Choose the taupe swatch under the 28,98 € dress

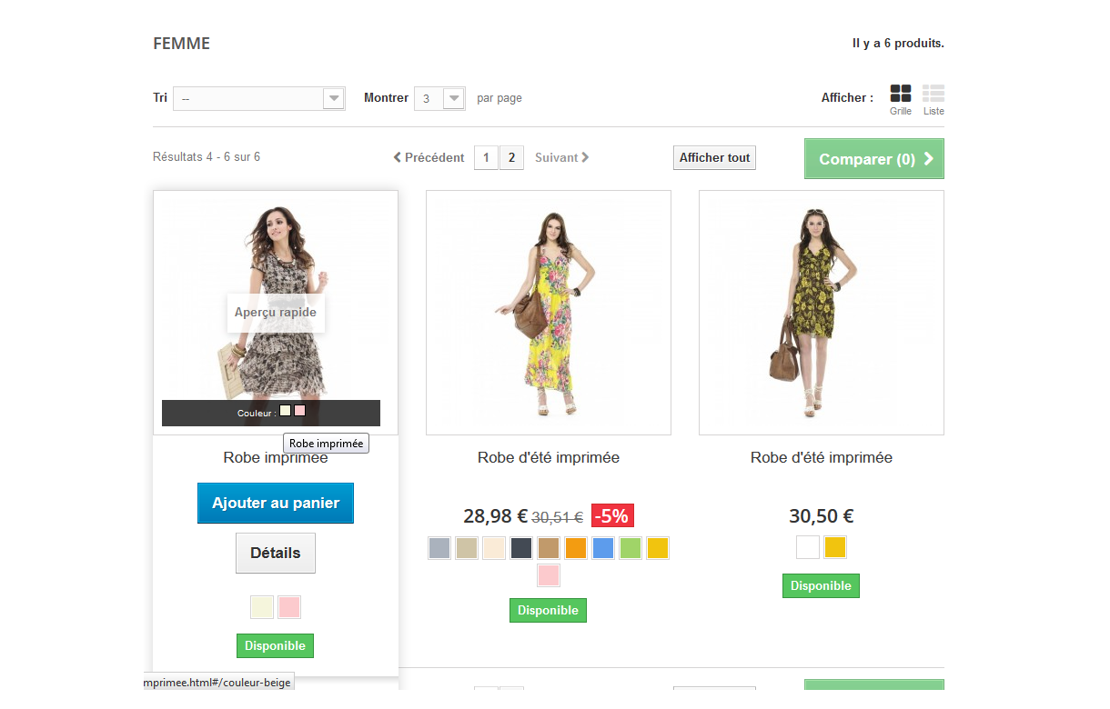tap(467, 548)
